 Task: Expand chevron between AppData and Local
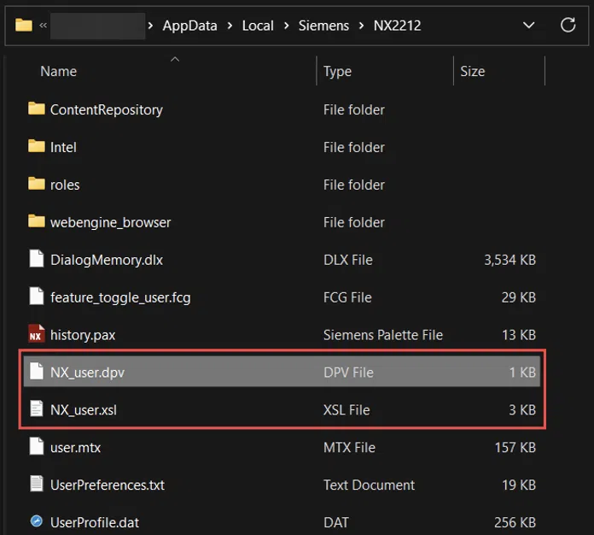(230, 26)
